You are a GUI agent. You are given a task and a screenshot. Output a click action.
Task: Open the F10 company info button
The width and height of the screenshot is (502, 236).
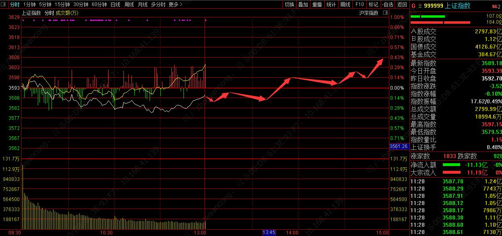coord(359,4)
